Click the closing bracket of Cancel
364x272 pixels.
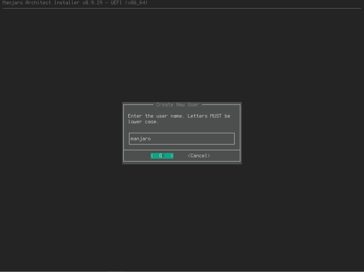pos(209,156)
